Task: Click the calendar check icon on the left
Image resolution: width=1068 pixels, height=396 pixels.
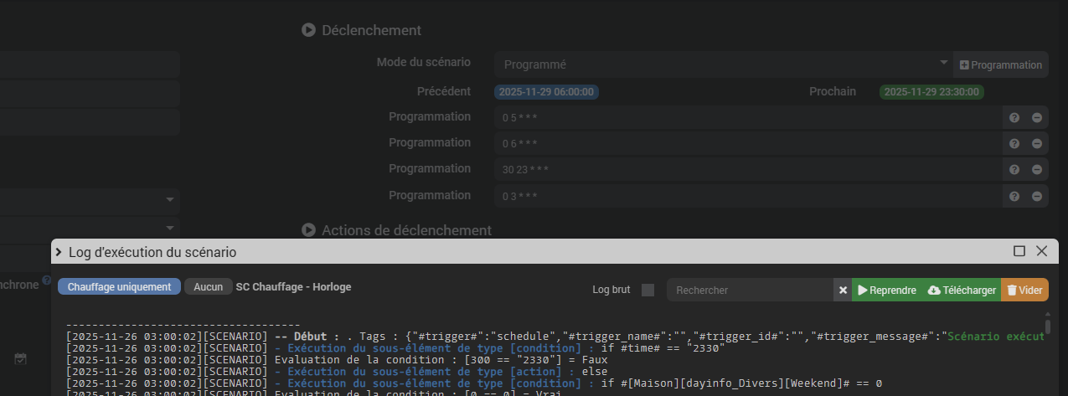Action: coord(21,358)
